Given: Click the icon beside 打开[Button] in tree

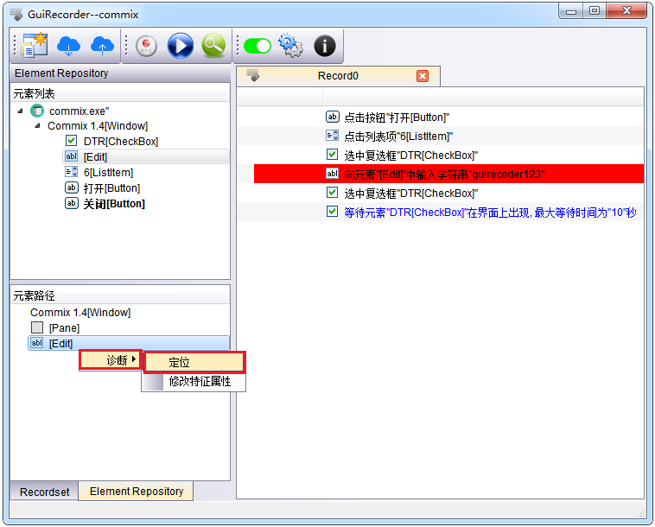Looking at the screenshot, I should (x=72, y=187).
